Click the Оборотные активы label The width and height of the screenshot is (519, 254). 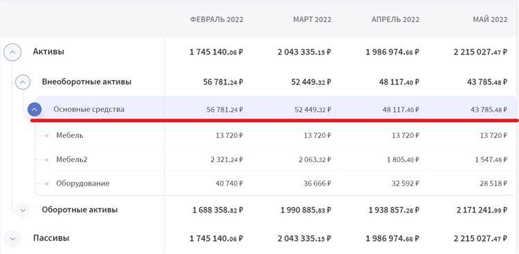point(80,210)
